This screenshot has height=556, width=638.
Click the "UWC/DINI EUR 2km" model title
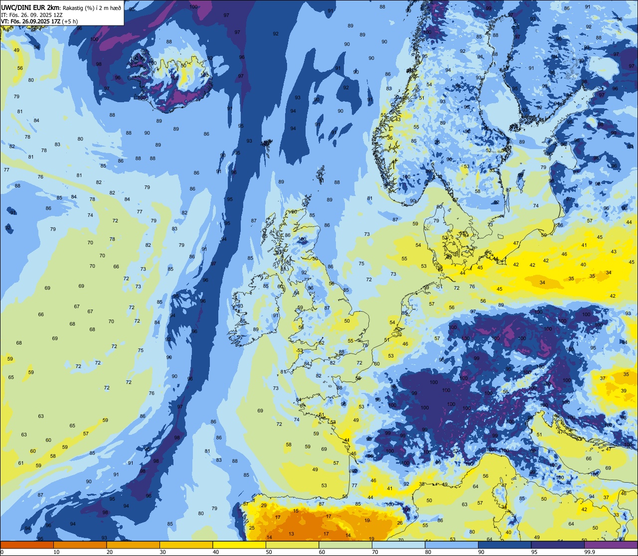(31, 7)
